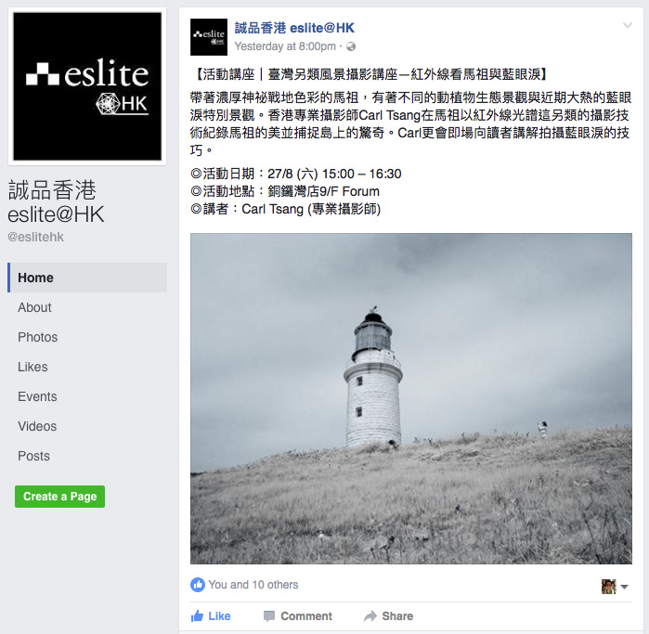Viewport: 649px width, 634px height.
Task: Click the Create a Page button
Action: click(x=60, y=497)
